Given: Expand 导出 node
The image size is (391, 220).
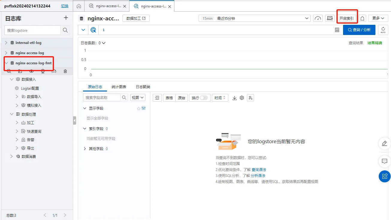Looking at the screenshot, I should [17, 148].
